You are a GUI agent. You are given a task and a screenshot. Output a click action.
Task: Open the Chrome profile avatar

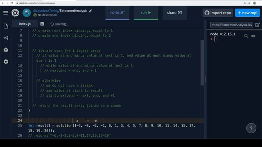[255, 3]
